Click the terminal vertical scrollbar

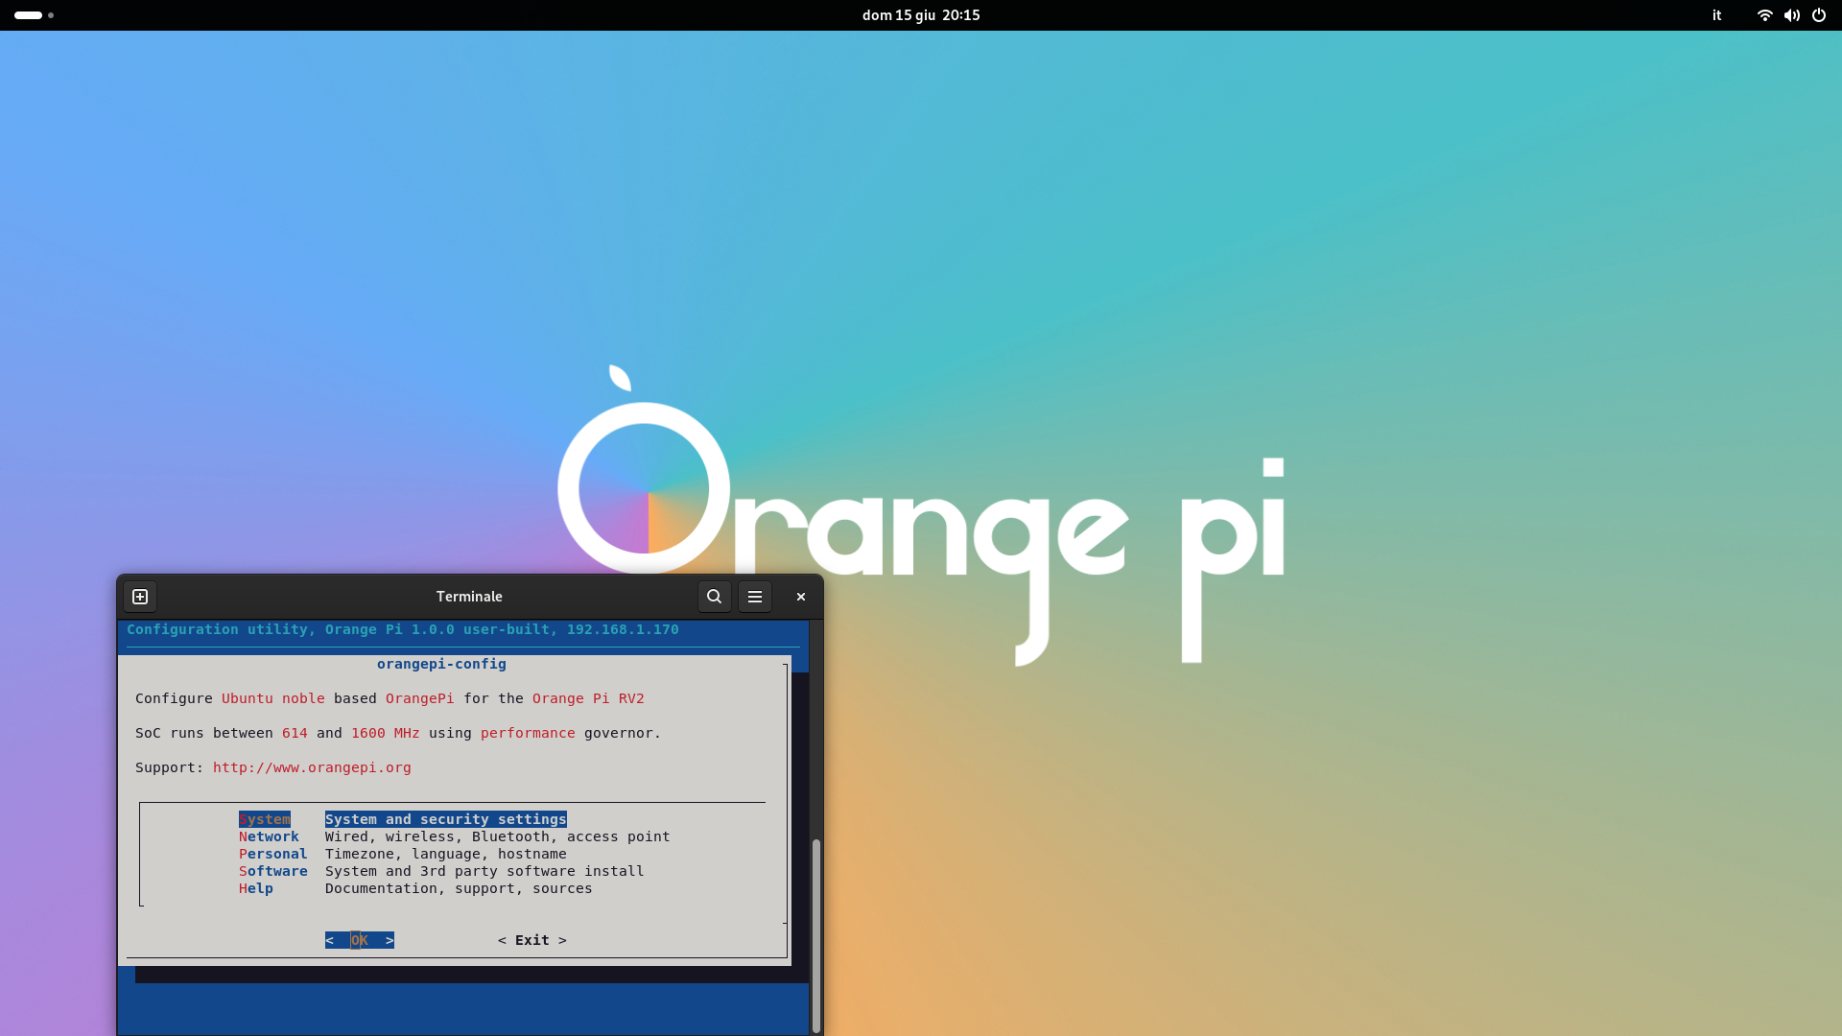point(816,935)
